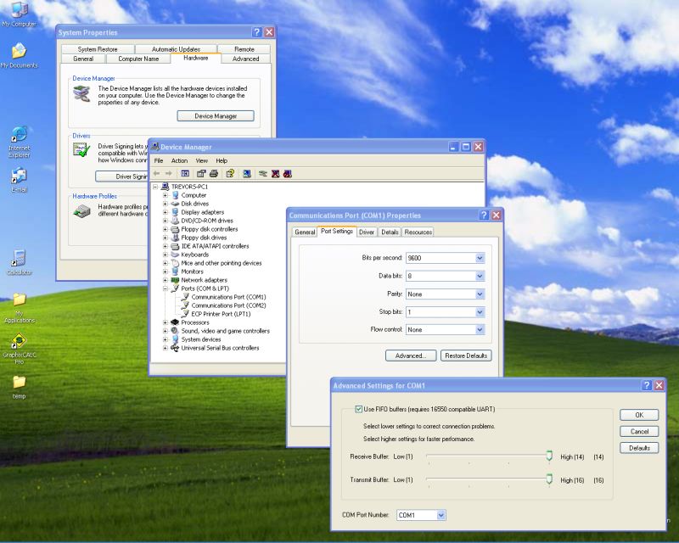
Task: Click the Advanced... button in Port Settings
Action: pyautogui.click(x=411, y=355)
